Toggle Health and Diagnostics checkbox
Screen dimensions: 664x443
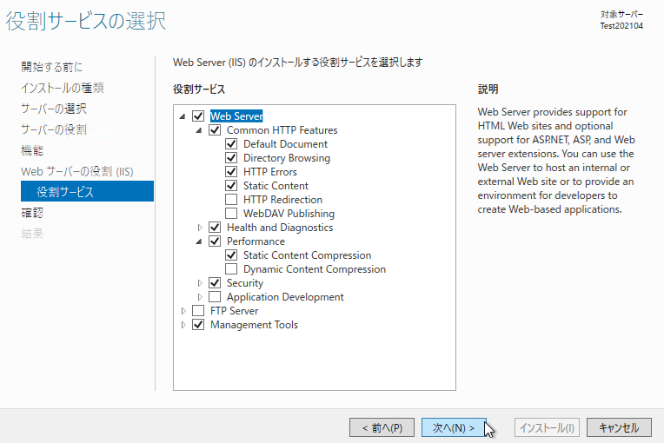point(215,228)
